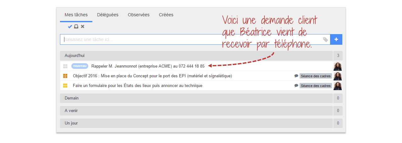The height and width of the screenshot is (143, 402).
Task: Click comment bubble icon on Objectif 2016 task
Action: (296, 76)
